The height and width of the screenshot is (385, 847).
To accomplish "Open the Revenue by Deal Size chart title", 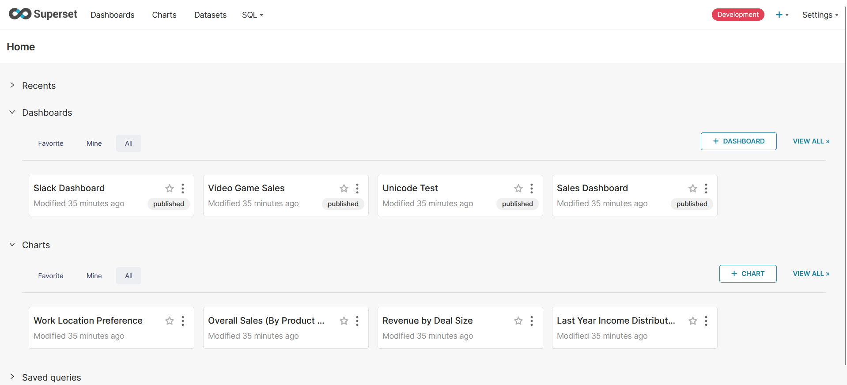I will pos(427,321).
